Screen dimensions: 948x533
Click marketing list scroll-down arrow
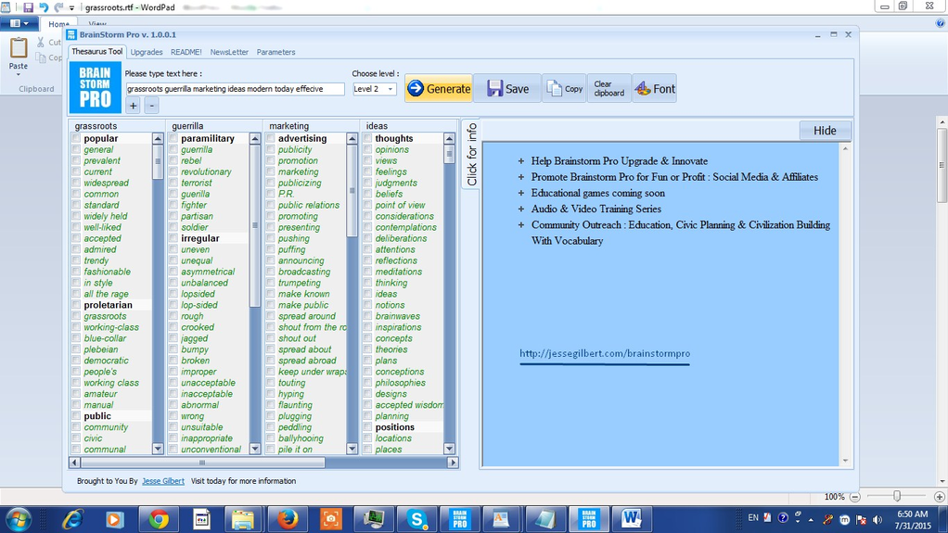352,449
